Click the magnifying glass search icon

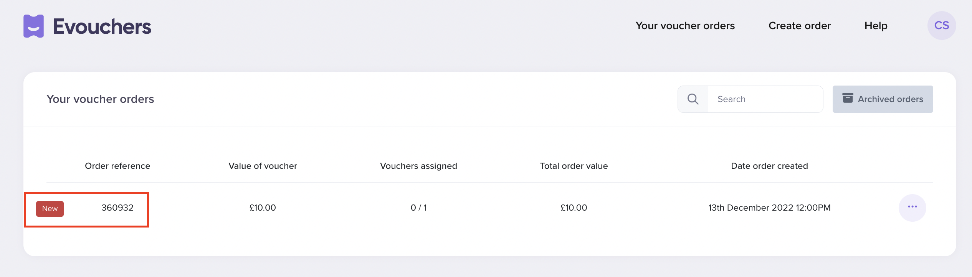click(693, 99)
